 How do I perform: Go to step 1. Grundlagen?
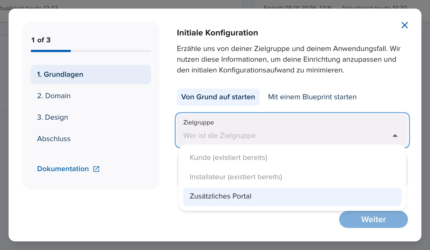click(91, 75)
